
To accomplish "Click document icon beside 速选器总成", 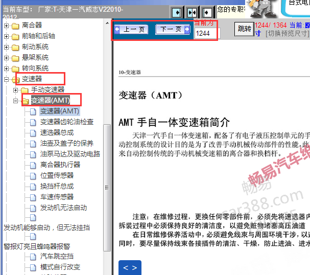I will coord(33,133).
